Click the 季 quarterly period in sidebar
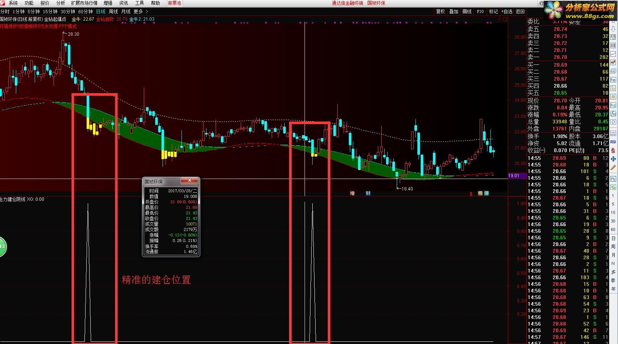The width and height of the screenshot is (618, 344). (x=613, y=281)
